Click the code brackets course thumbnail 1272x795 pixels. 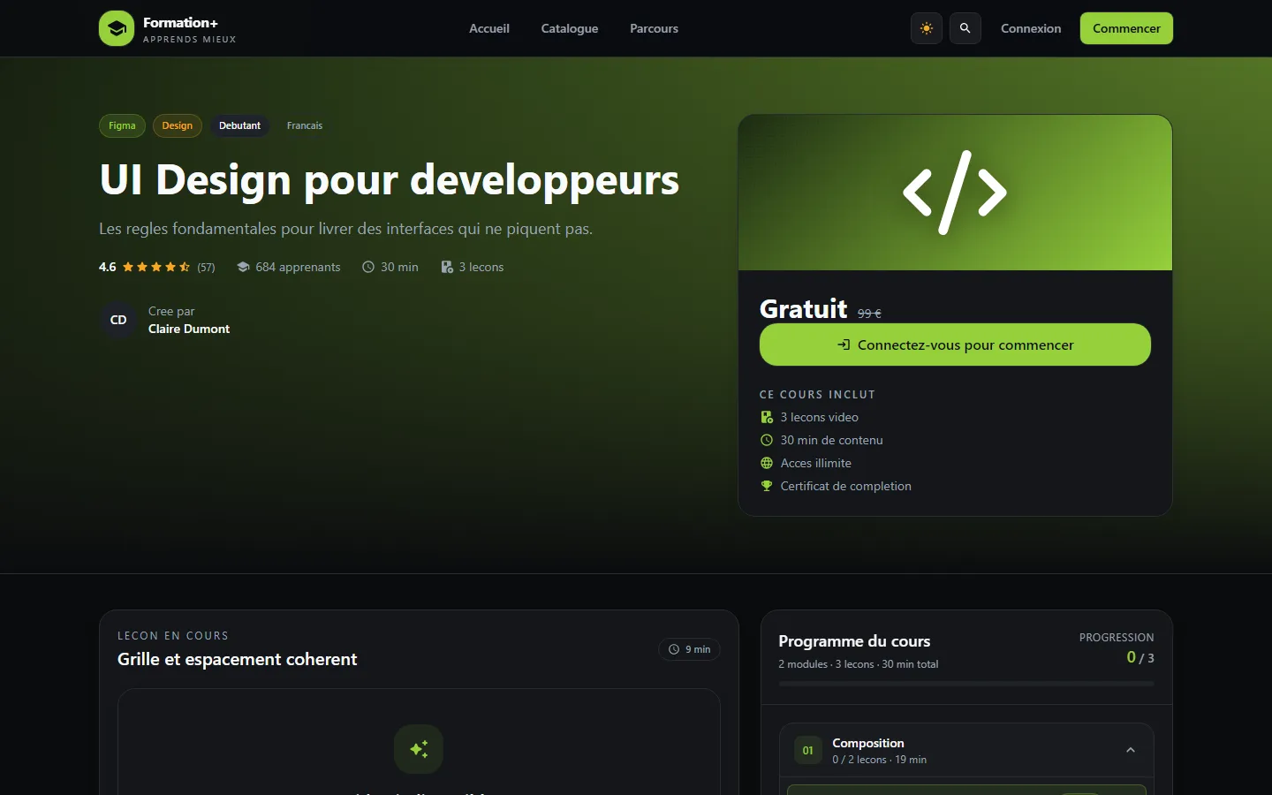point(955,193)
